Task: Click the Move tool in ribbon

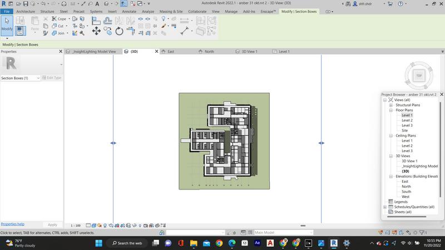Action: [x=96, y=31]
